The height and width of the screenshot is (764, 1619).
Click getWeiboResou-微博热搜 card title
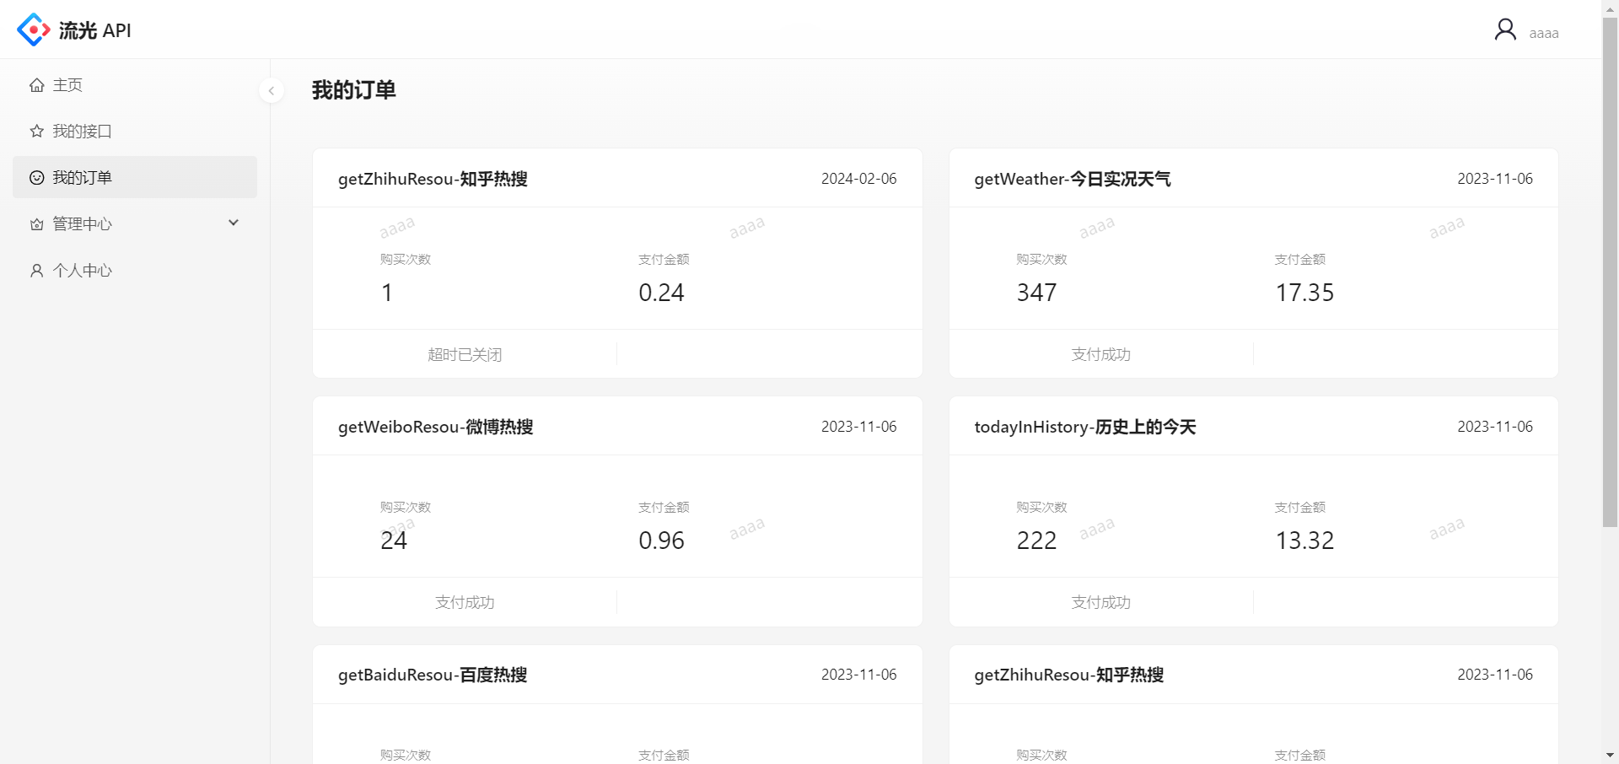[x=436, y=427]
